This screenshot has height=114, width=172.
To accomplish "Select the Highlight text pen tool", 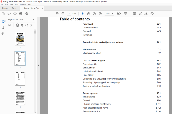I will click(140, 14).
